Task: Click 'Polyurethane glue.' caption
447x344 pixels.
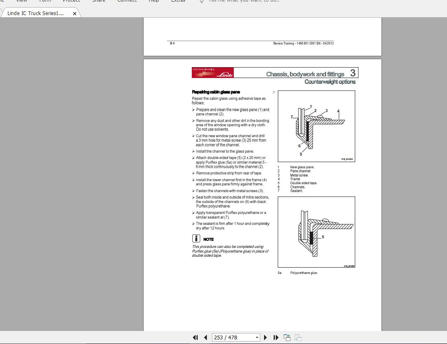Action: point(304,273)
